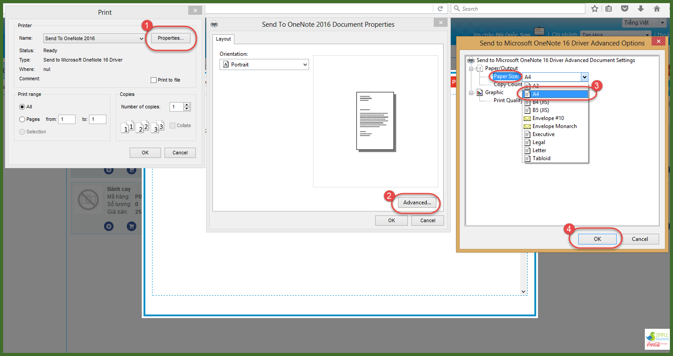Click the Properties... button
Screen dimensions: 673x356
pyautogui.click(x=170, y=38)
